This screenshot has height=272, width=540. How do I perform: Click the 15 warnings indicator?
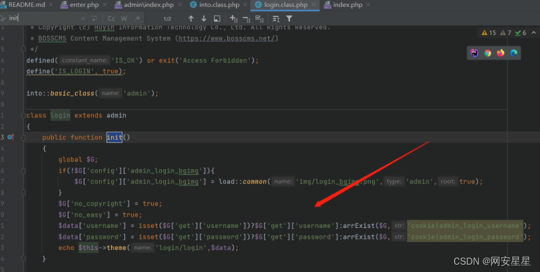(489, 33)
